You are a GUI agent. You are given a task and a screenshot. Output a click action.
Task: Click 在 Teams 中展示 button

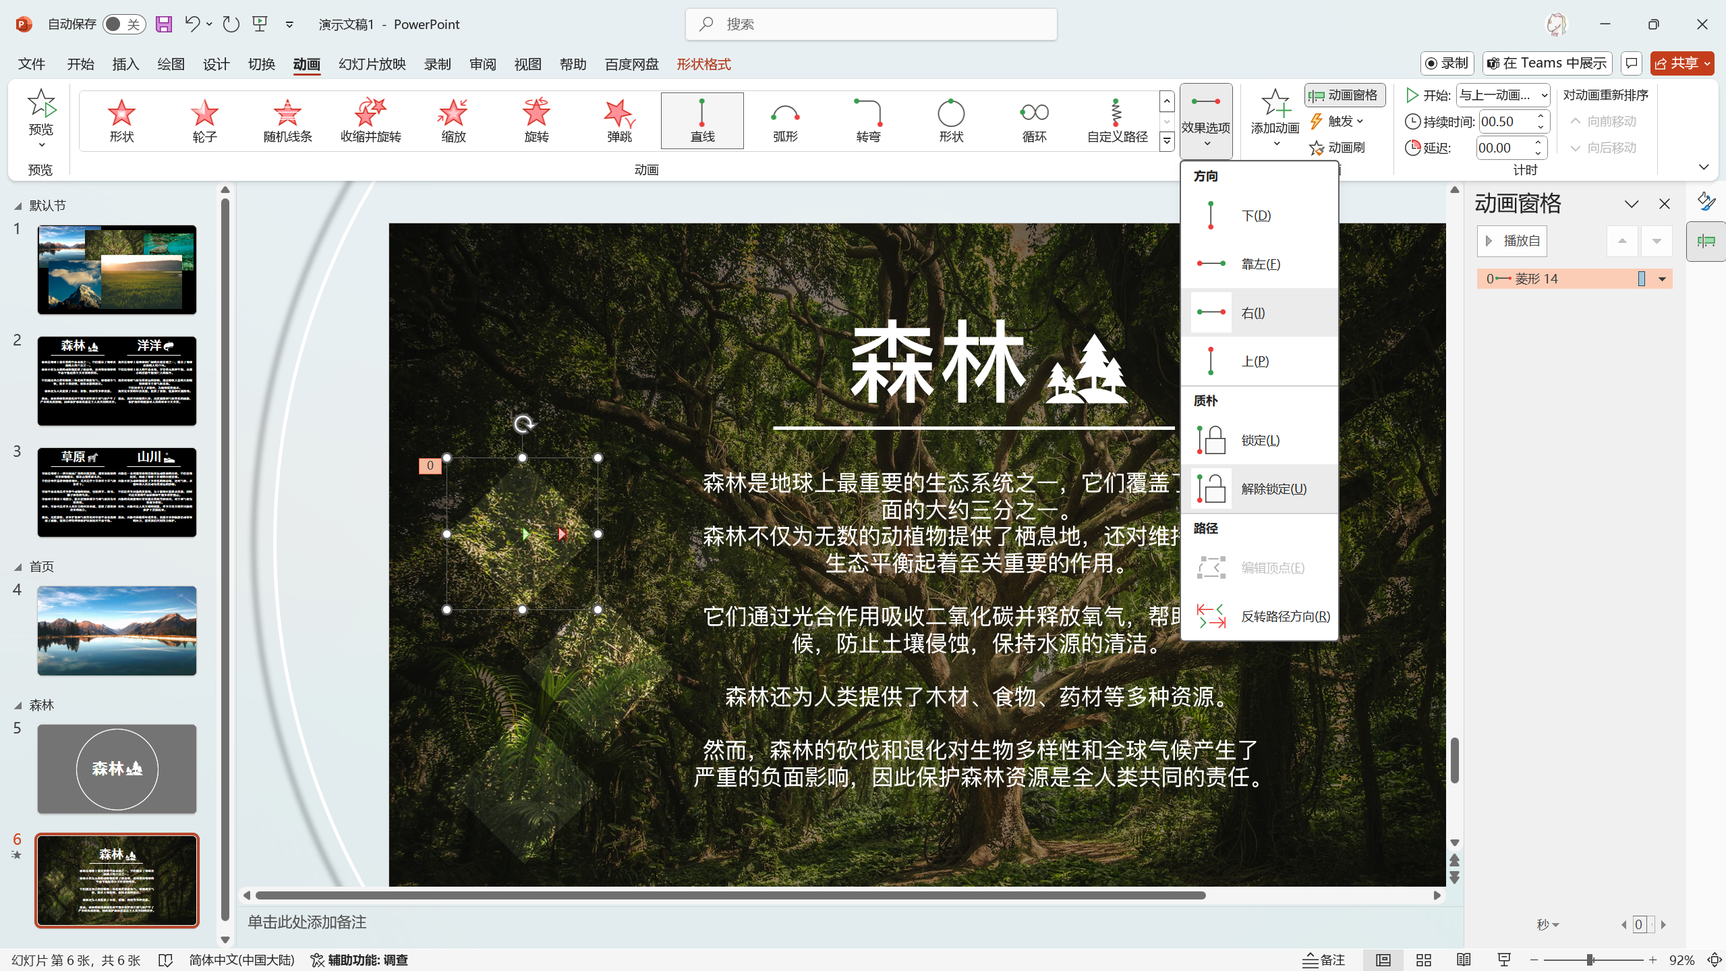(x=1547, y=63)
